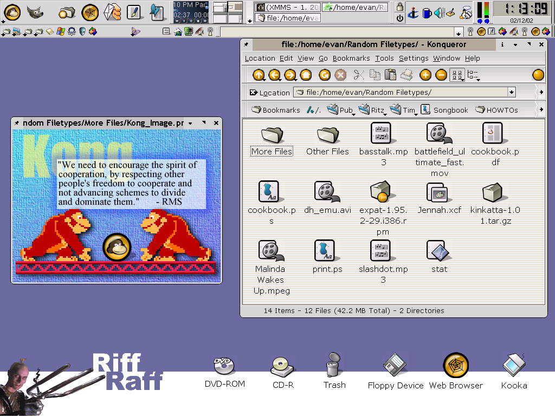Clear the location bar with its X icon
Screen dimensions: 555x416
point(253,92)
